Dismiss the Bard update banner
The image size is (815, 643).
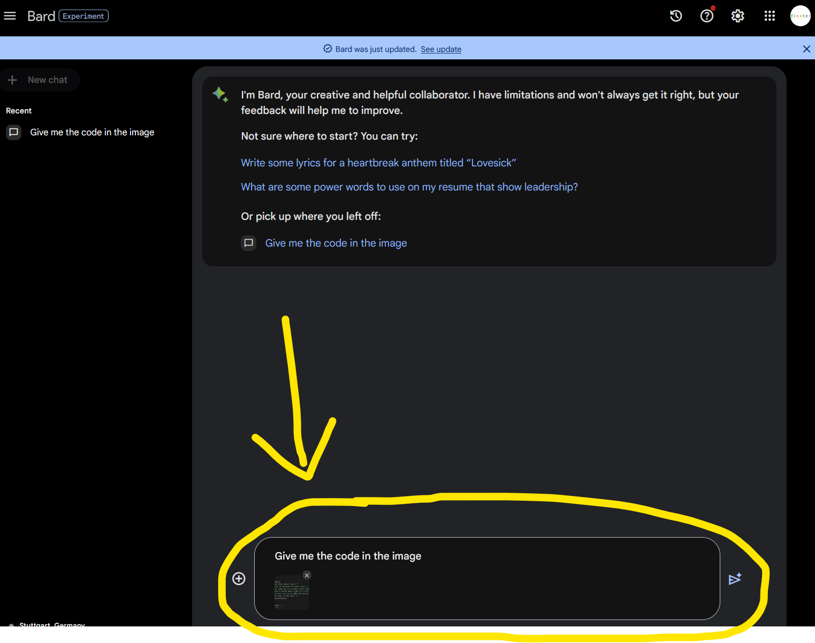point(806,49)
